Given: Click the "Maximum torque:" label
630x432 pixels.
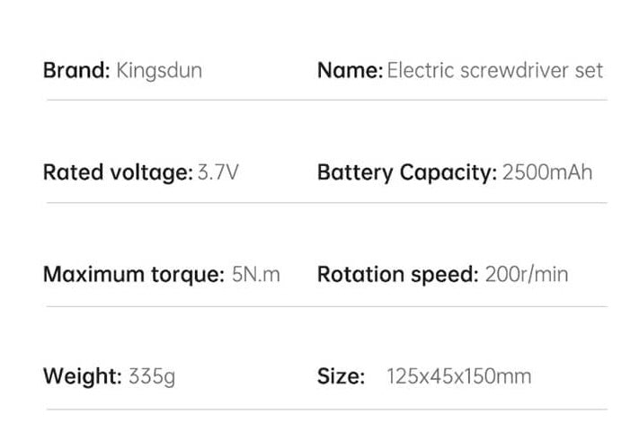Looking at the screenshot, I should coord(133,274).
